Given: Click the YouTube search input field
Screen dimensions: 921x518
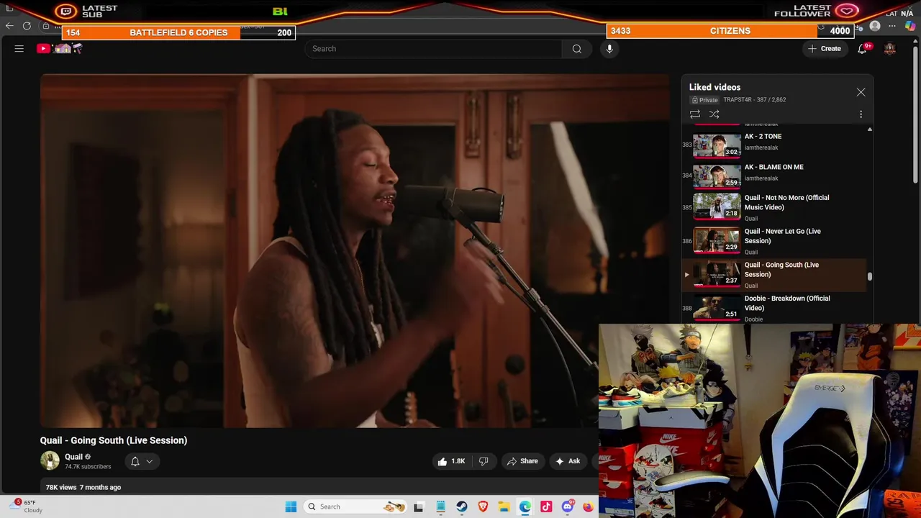Looking at the screenshot, I should coord(433,49).
